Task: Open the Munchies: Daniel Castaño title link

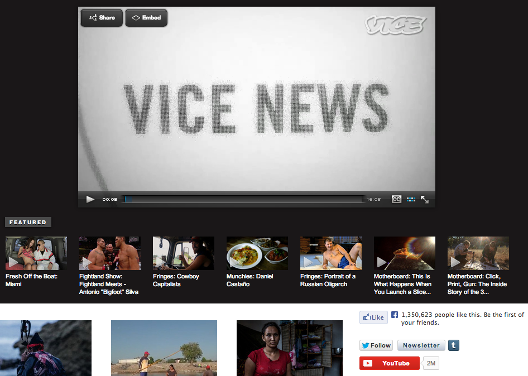Action: pos(249,280)
